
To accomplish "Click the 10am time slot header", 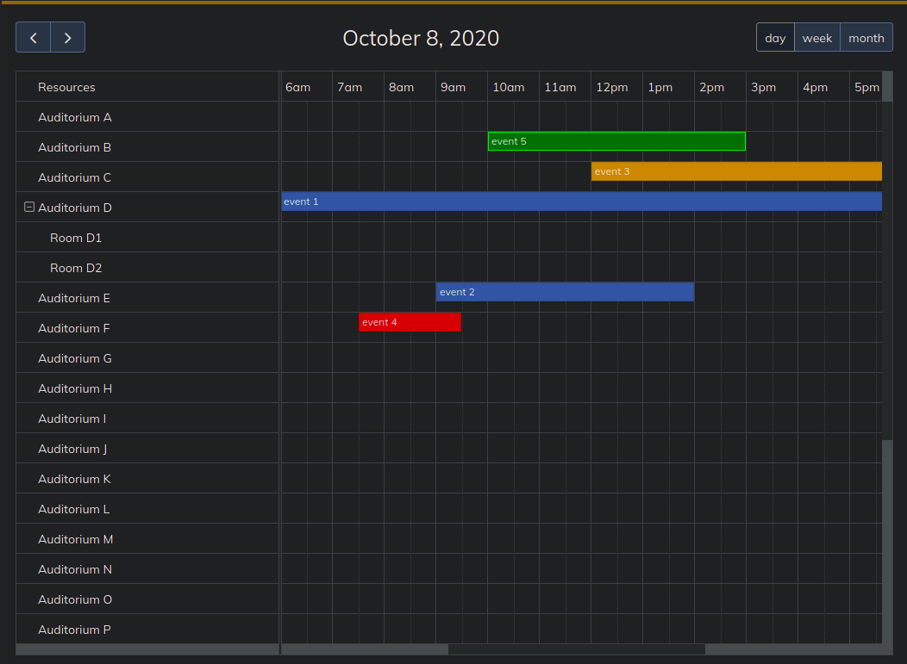I will [x=509, y=87].
